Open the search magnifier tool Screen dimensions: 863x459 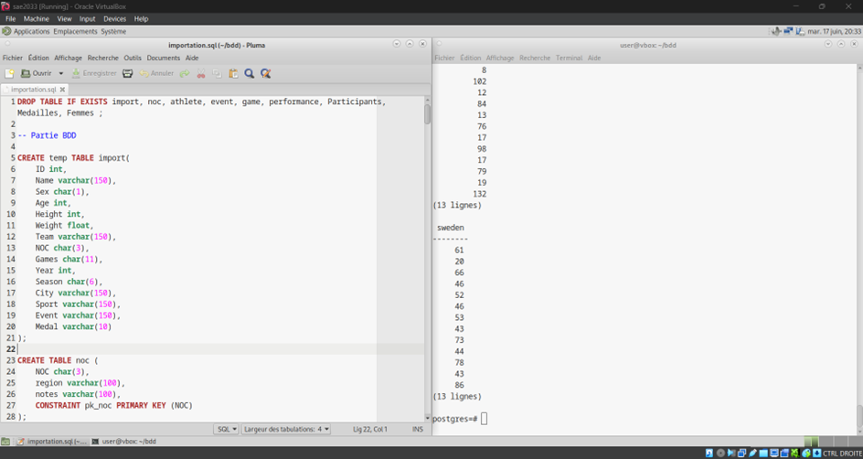click(250, 73)
